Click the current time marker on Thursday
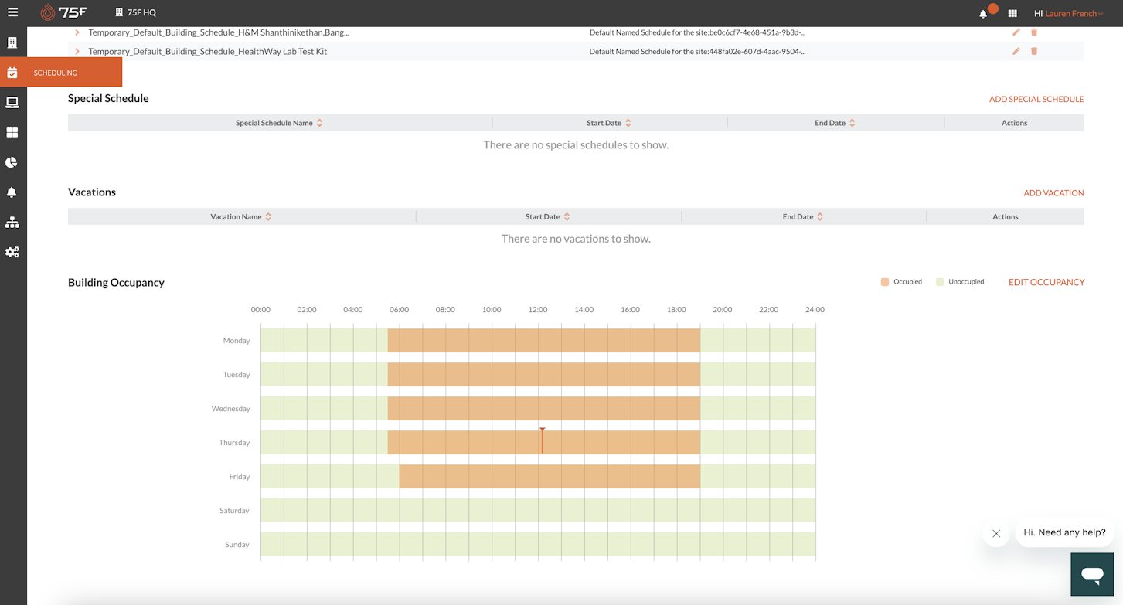This screenshot has width=1123, height=605. click(x=543, y=440)
